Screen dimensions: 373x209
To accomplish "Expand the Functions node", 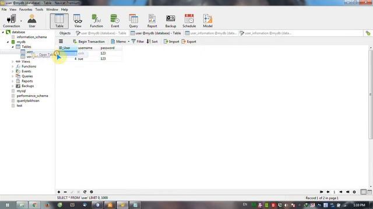I will (13, 67).
